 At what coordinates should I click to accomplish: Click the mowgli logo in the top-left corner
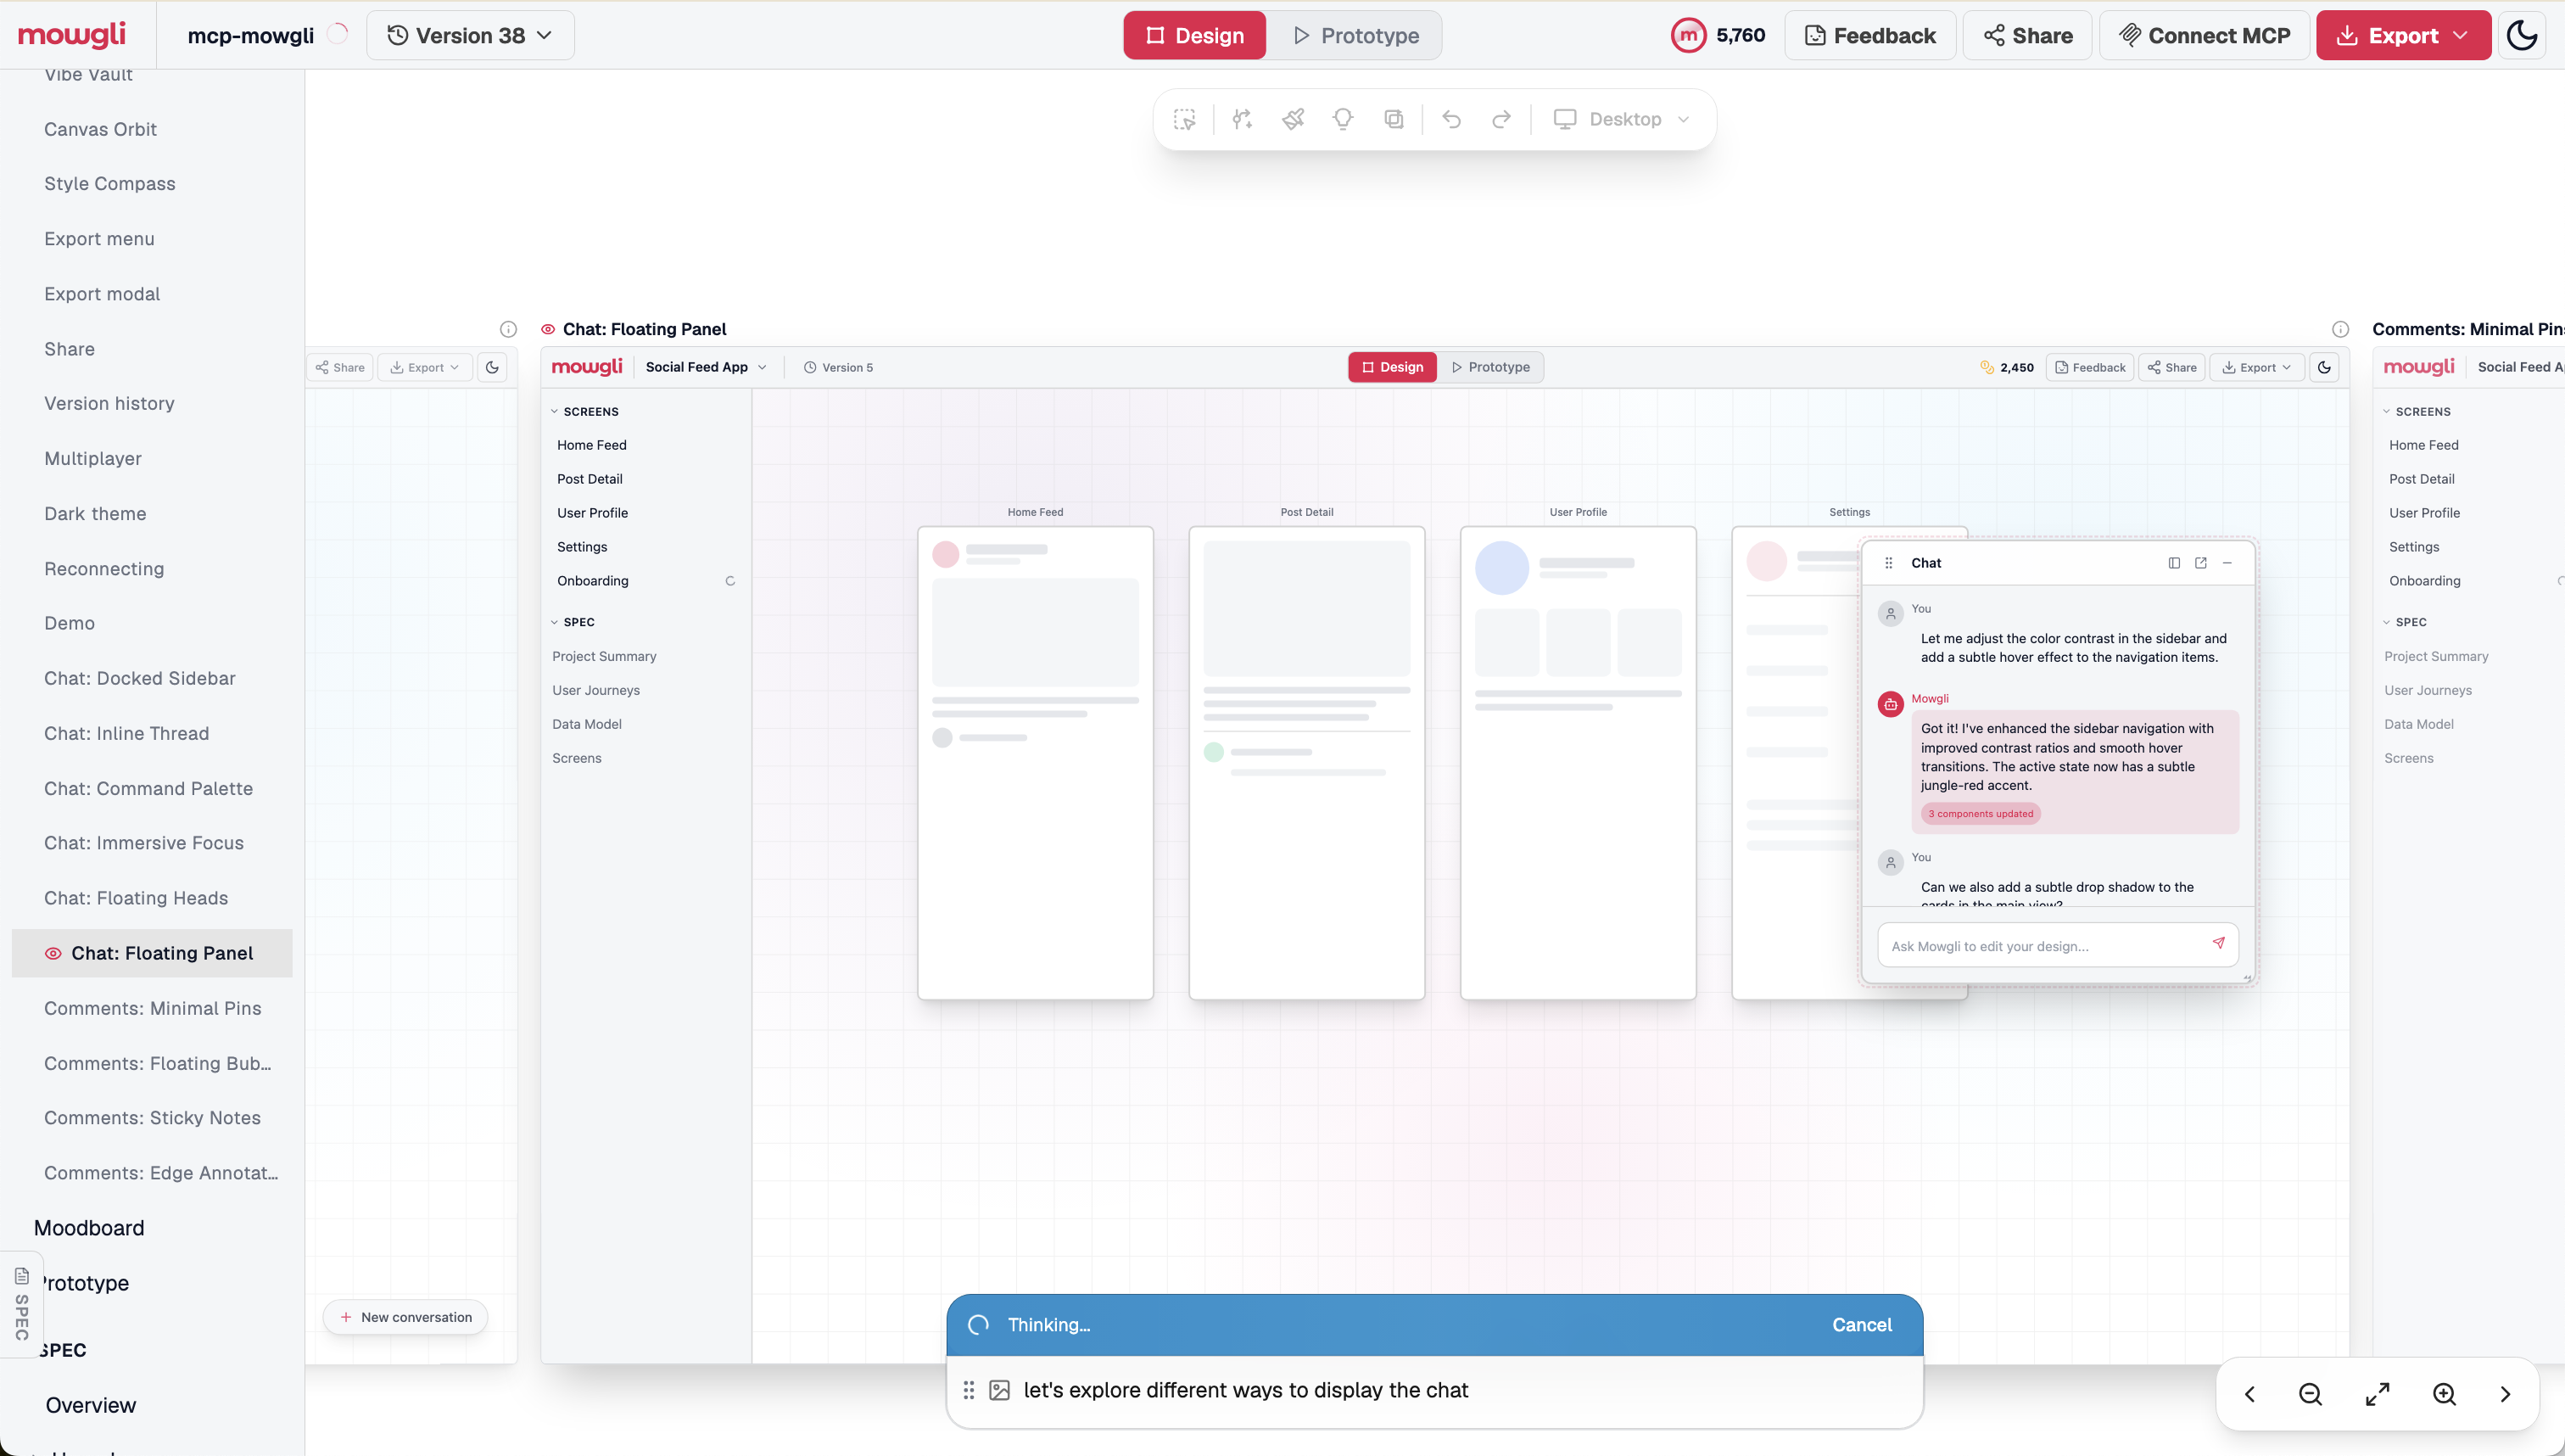pos(72,35)
